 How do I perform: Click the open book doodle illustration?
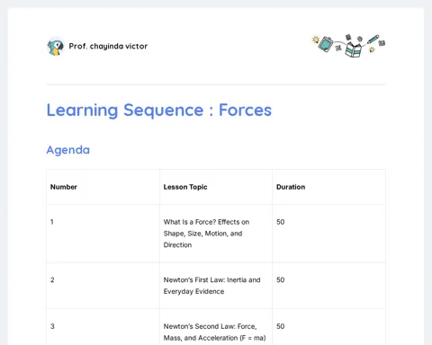point(354,49)
